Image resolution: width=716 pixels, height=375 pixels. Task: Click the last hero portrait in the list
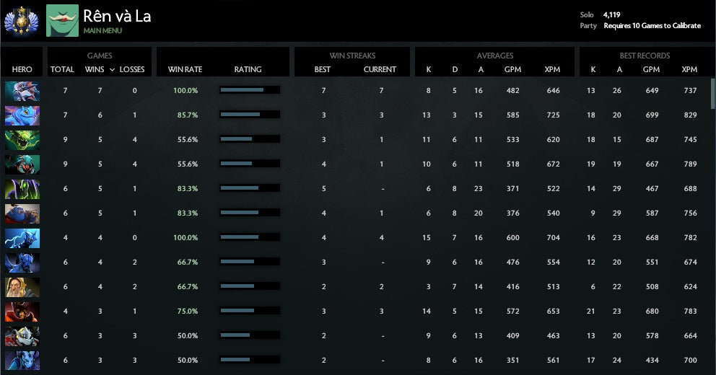point(22,361)
